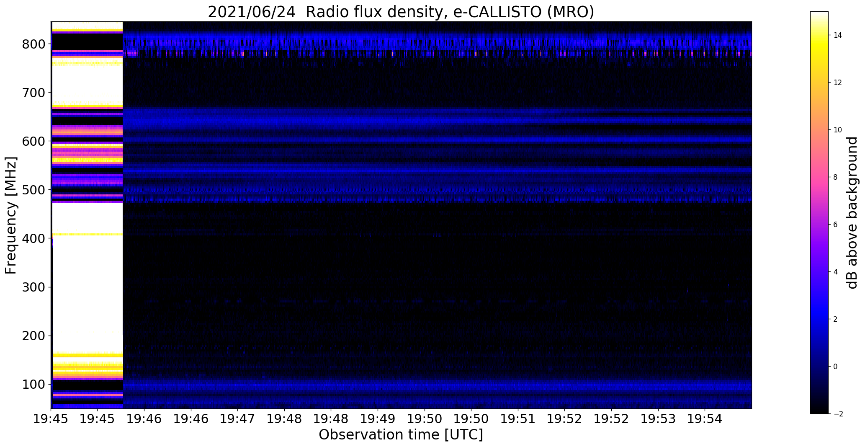Viewport: 865px width, 447px height.
Task: Click the colorbar tick label 0
Action: point(836,367)
